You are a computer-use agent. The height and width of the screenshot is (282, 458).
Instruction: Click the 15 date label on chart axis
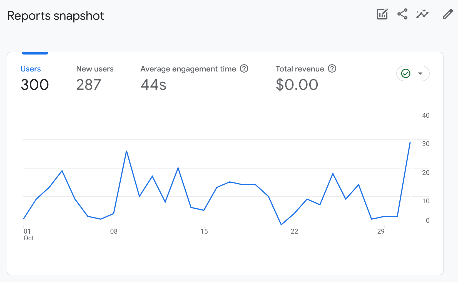(204, 231)
